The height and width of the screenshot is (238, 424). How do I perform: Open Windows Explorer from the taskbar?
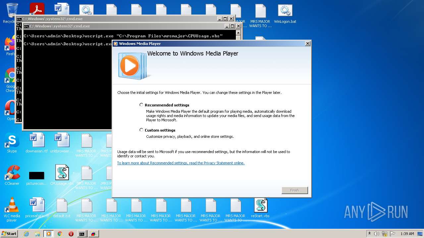[x=37, y=234]
